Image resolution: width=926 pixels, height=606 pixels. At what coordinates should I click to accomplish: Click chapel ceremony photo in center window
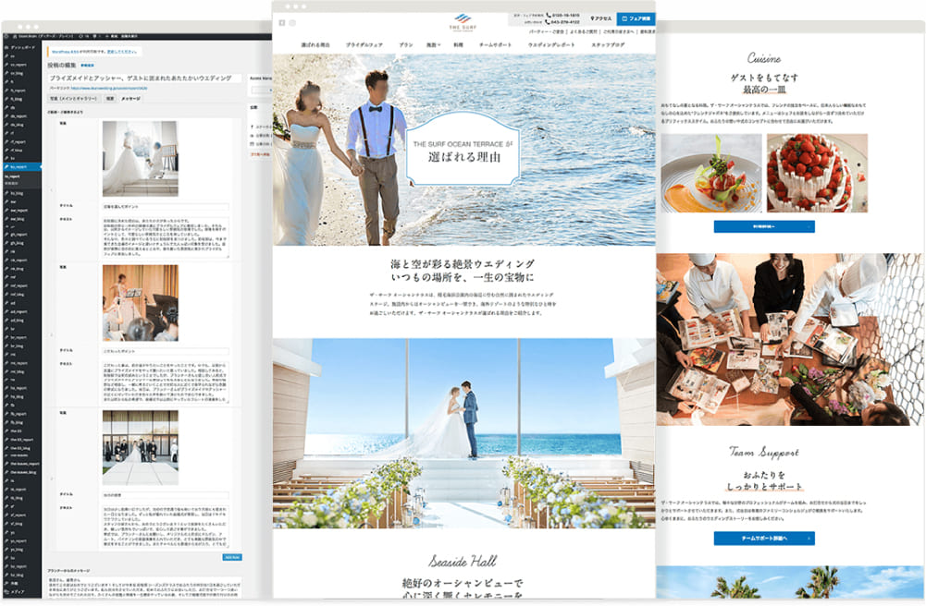click(x=463, y=433)
